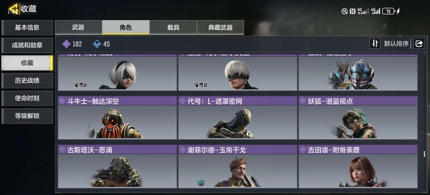Switch to the 载具 tab
This screenshot has height=195, width=430.
click(x=173, y=27)
